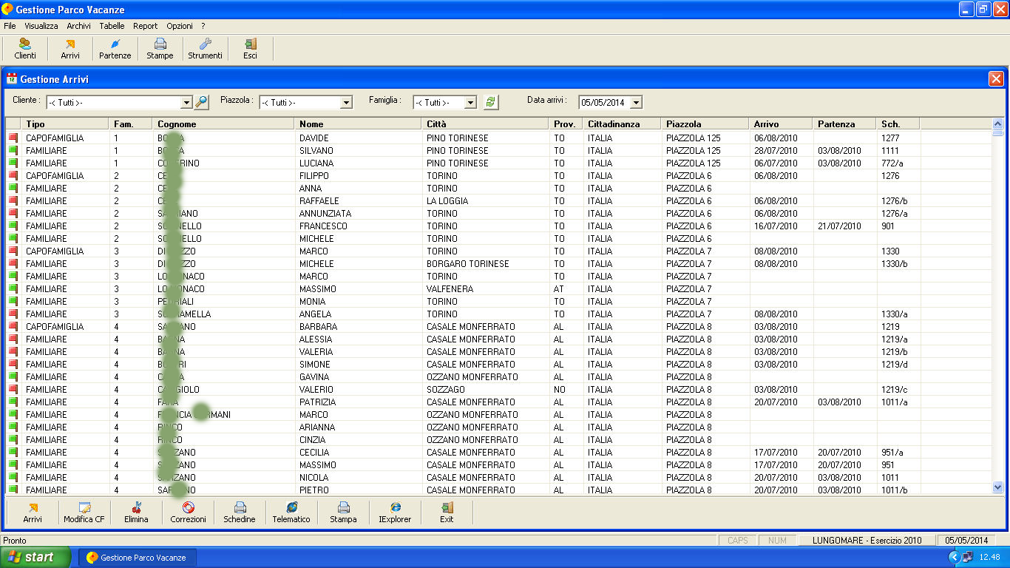The image size is (1010, 568).
Task: Click the tray arrow to show hidden icons
Action: pos(954,557)
